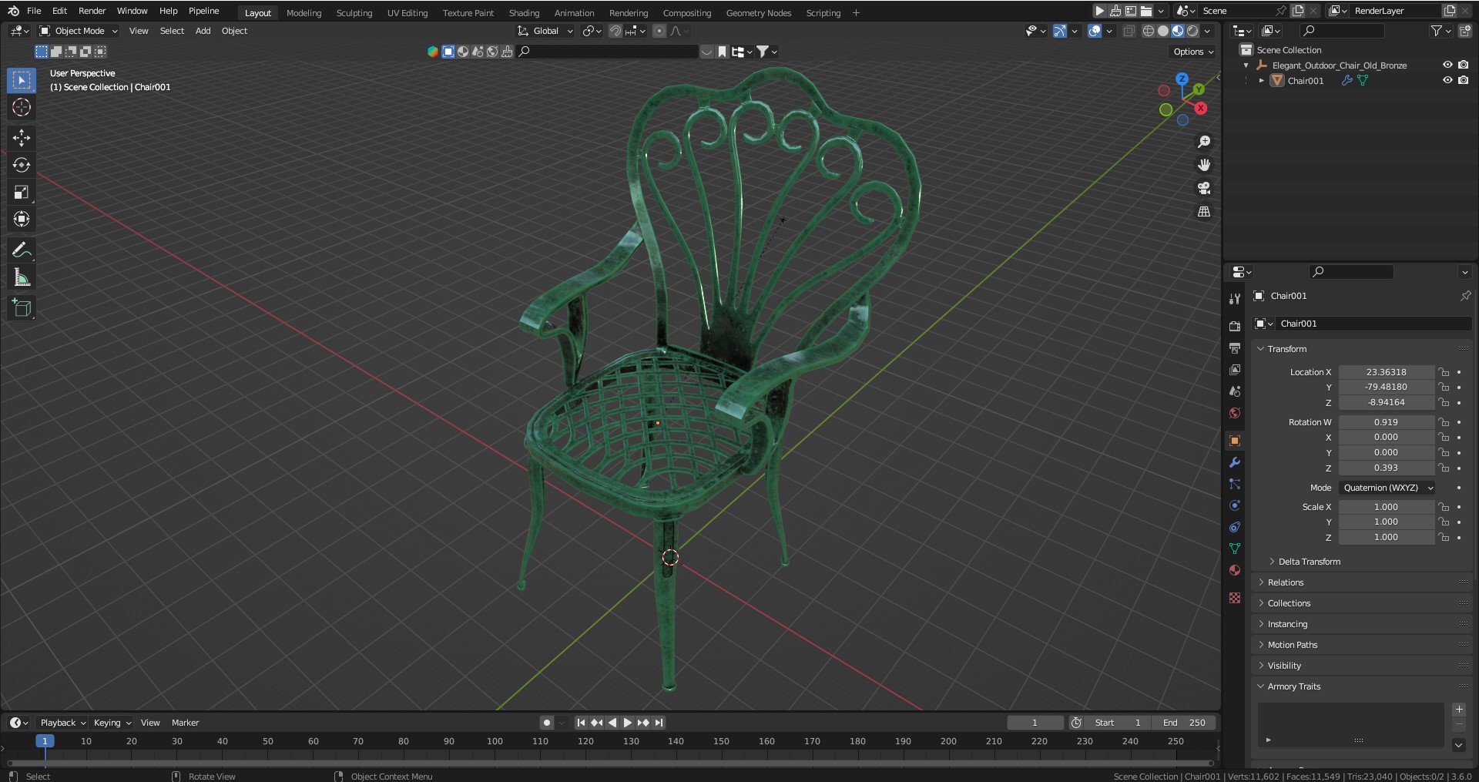Click the Armory play button
The image size is (1479, 782).
(1100, 11)
